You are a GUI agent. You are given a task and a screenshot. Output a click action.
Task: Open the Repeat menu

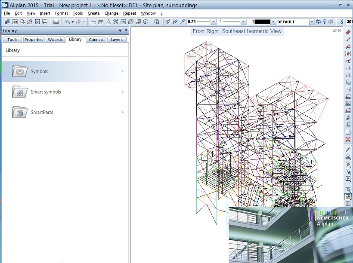tap(130, 13)
